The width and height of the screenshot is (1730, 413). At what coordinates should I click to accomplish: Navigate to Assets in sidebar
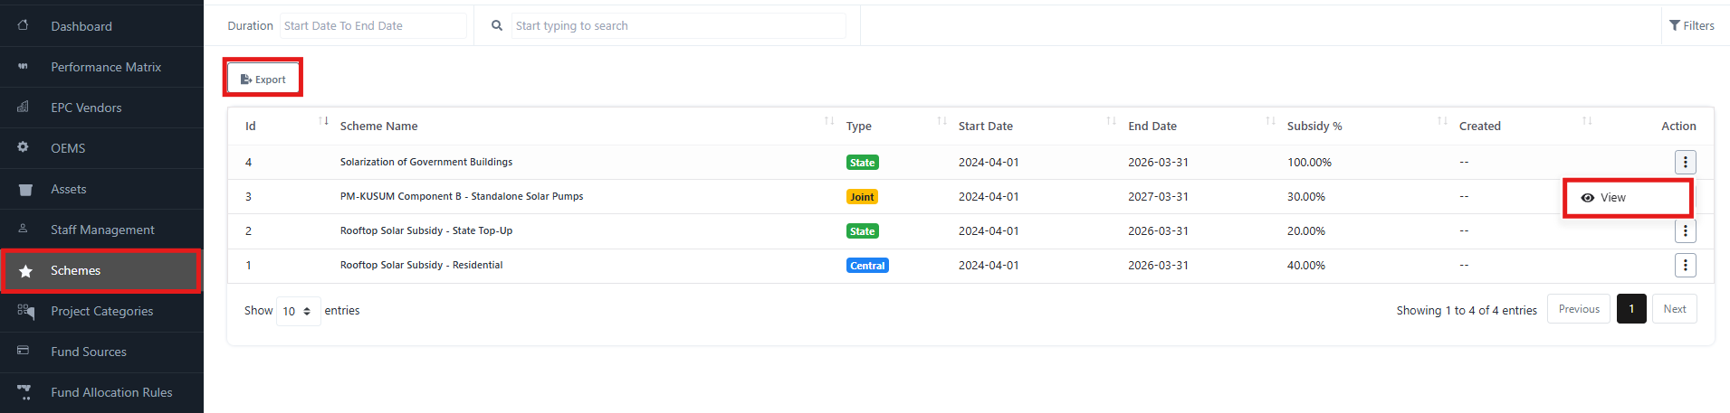69,189
